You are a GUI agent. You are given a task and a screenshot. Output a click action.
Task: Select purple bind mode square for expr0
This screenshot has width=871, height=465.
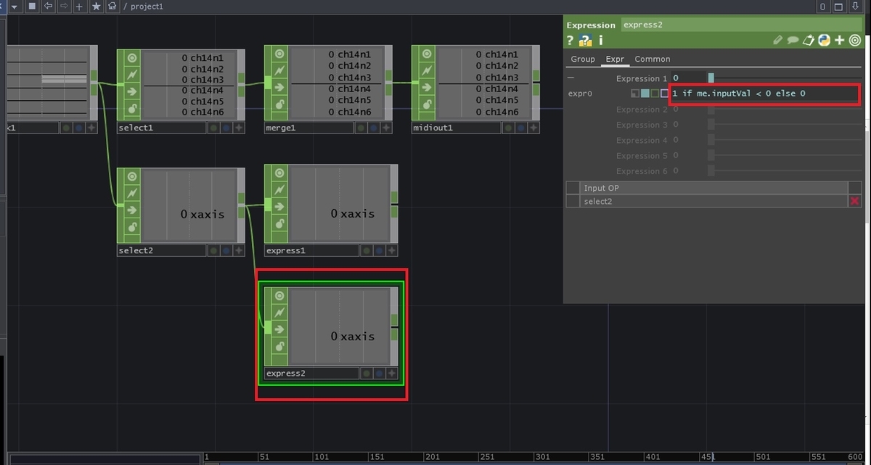(664, 94)
